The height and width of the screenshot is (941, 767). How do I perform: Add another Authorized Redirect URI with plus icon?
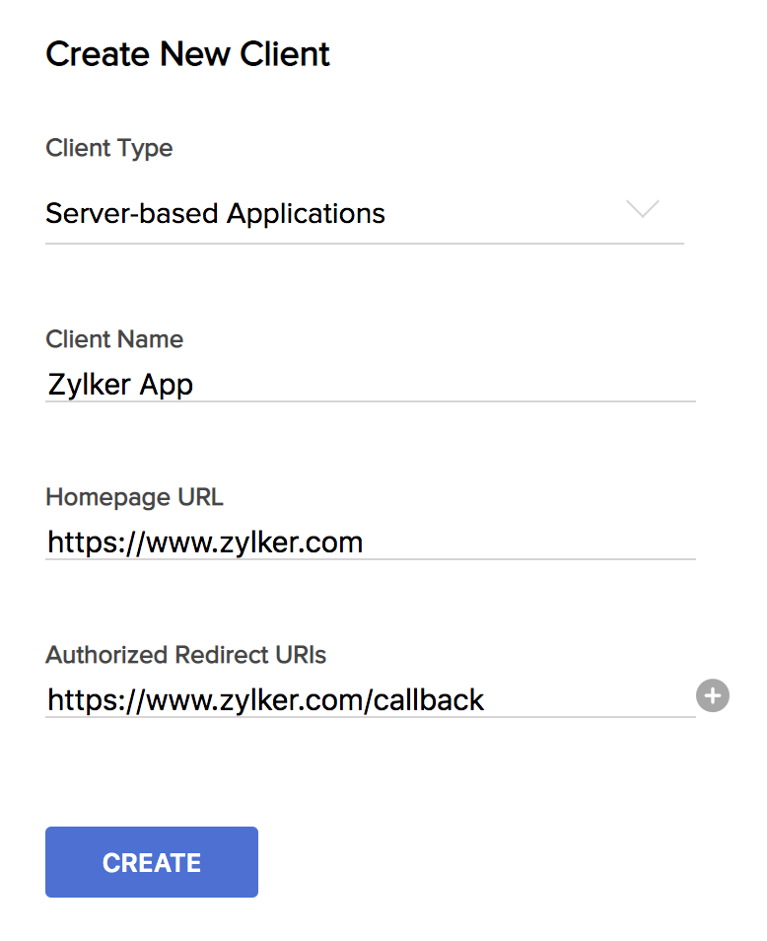coord(712,695)
